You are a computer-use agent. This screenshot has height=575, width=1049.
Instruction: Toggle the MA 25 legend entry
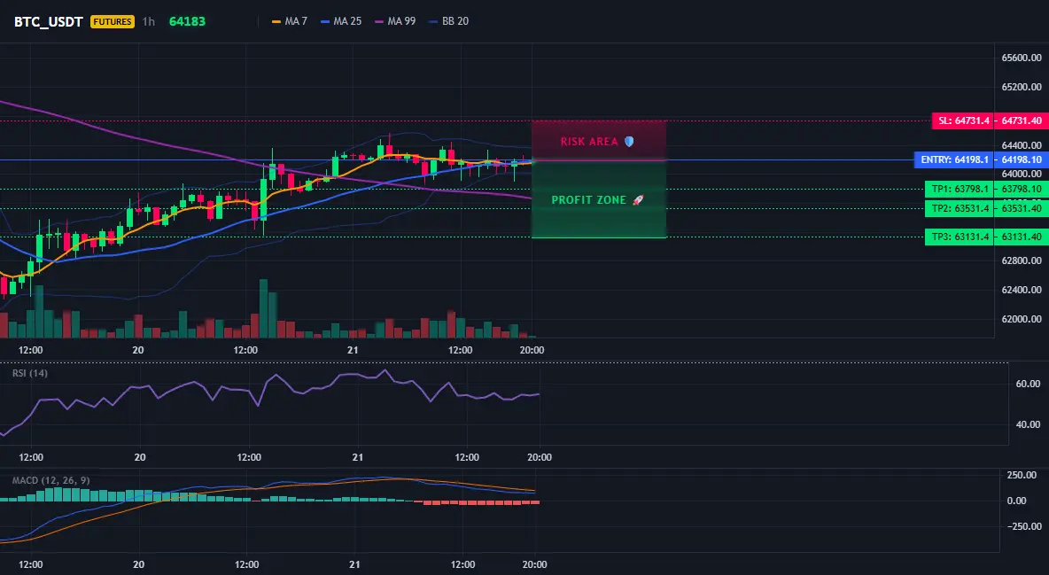(x=341, y=21)
